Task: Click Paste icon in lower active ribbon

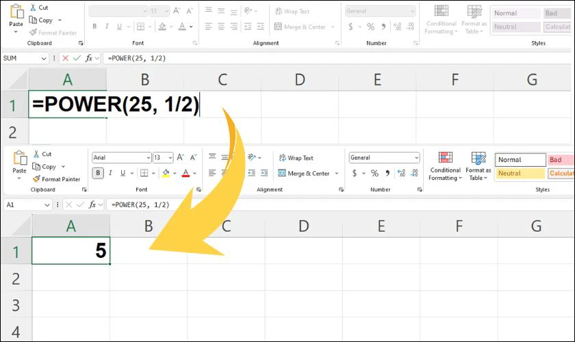Action: pos(20,159)
